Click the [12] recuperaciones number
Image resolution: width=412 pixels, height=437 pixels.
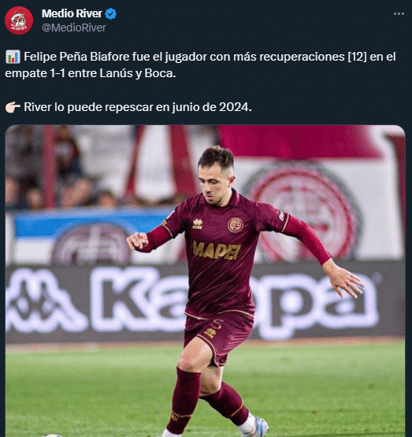click(358, 57)
